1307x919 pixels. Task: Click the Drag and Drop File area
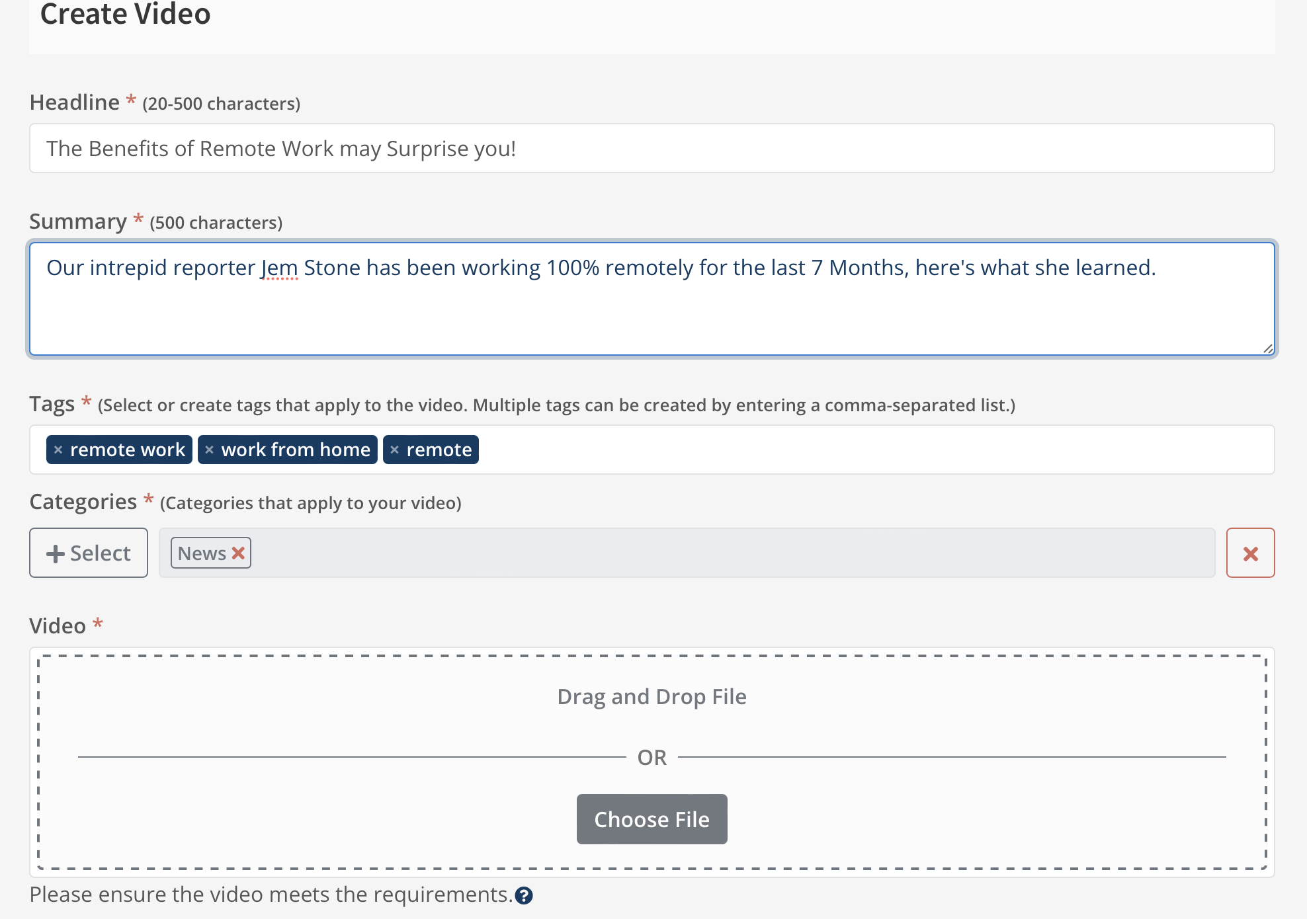(x=652, y=696)
